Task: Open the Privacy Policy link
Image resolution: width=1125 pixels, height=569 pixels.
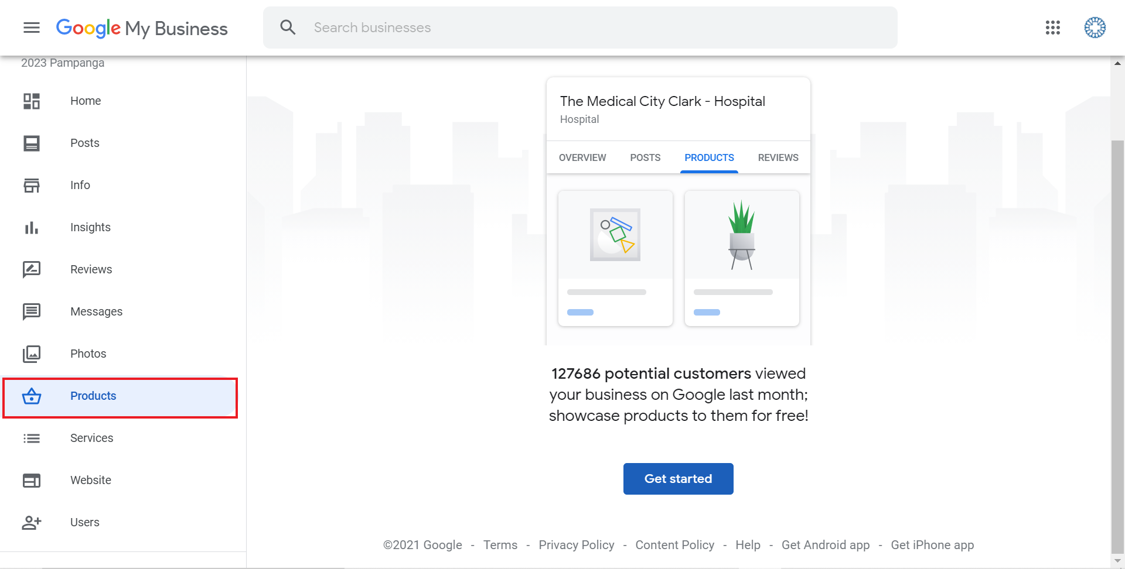Action: pos(576,545)
